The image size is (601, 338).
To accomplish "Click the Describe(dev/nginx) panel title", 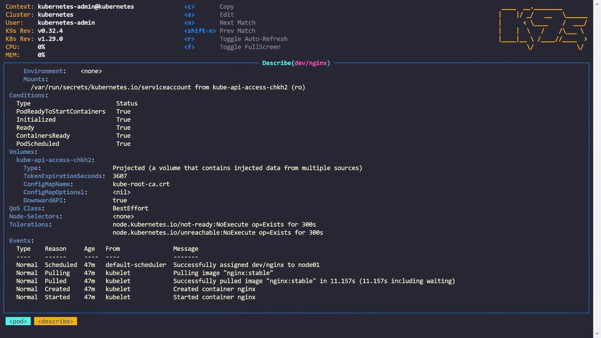I will pos(296,63).
